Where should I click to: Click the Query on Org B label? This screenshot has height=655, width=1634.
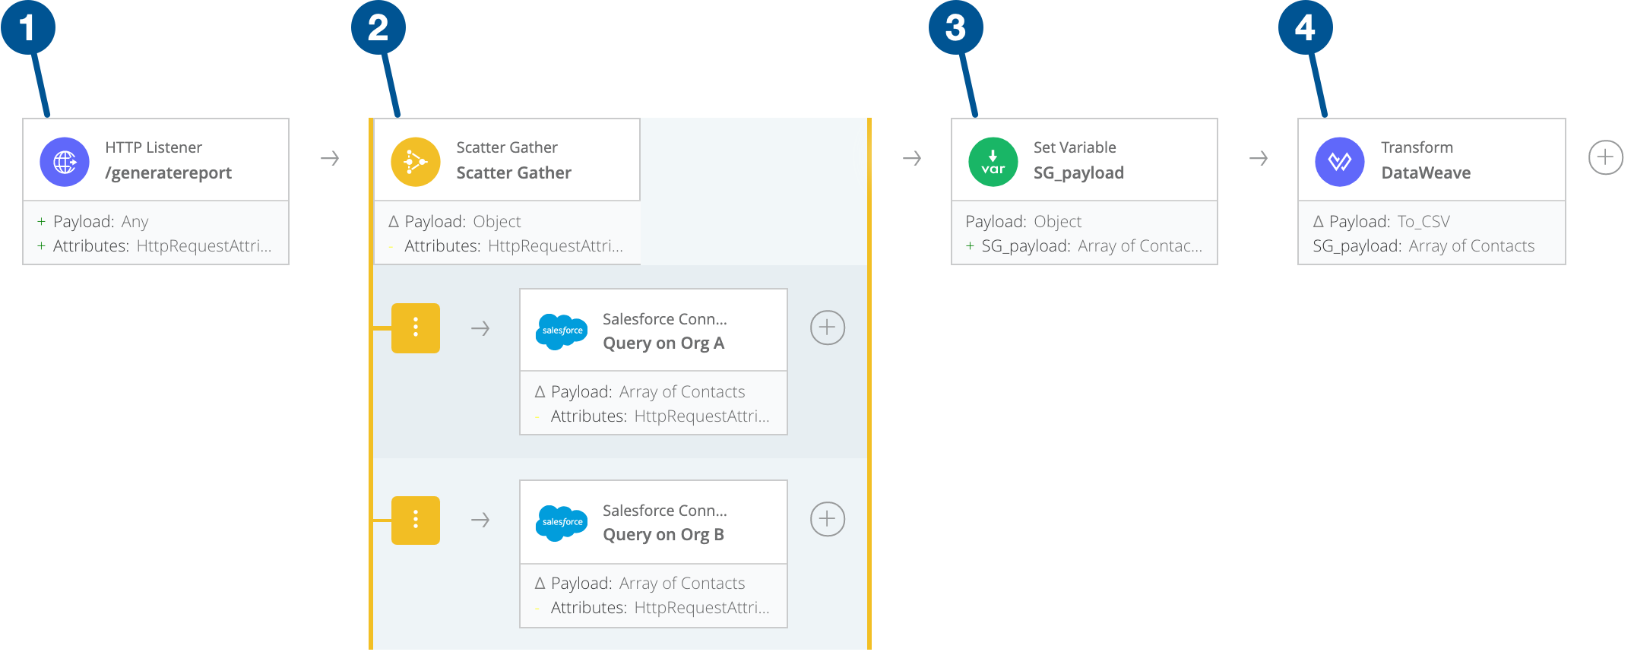pos(663,535)
